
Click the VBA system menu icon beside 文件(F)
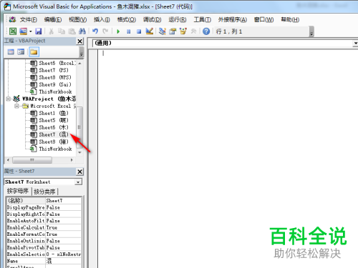coord(12,19)
